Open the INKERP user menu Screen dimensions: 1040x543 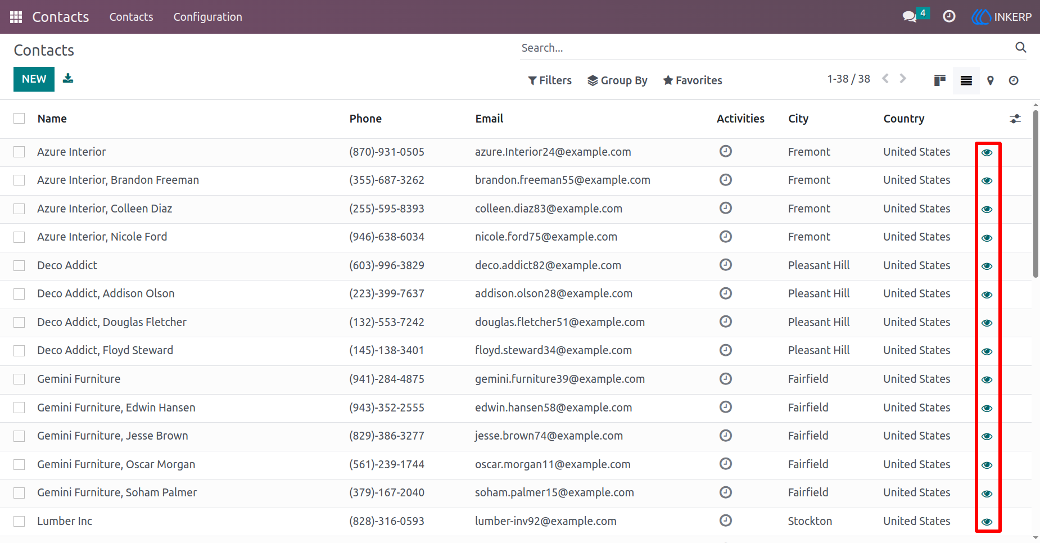(1002, 17)
